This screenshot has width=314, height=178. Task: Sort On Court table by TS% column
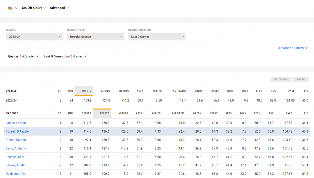point(271,113)
